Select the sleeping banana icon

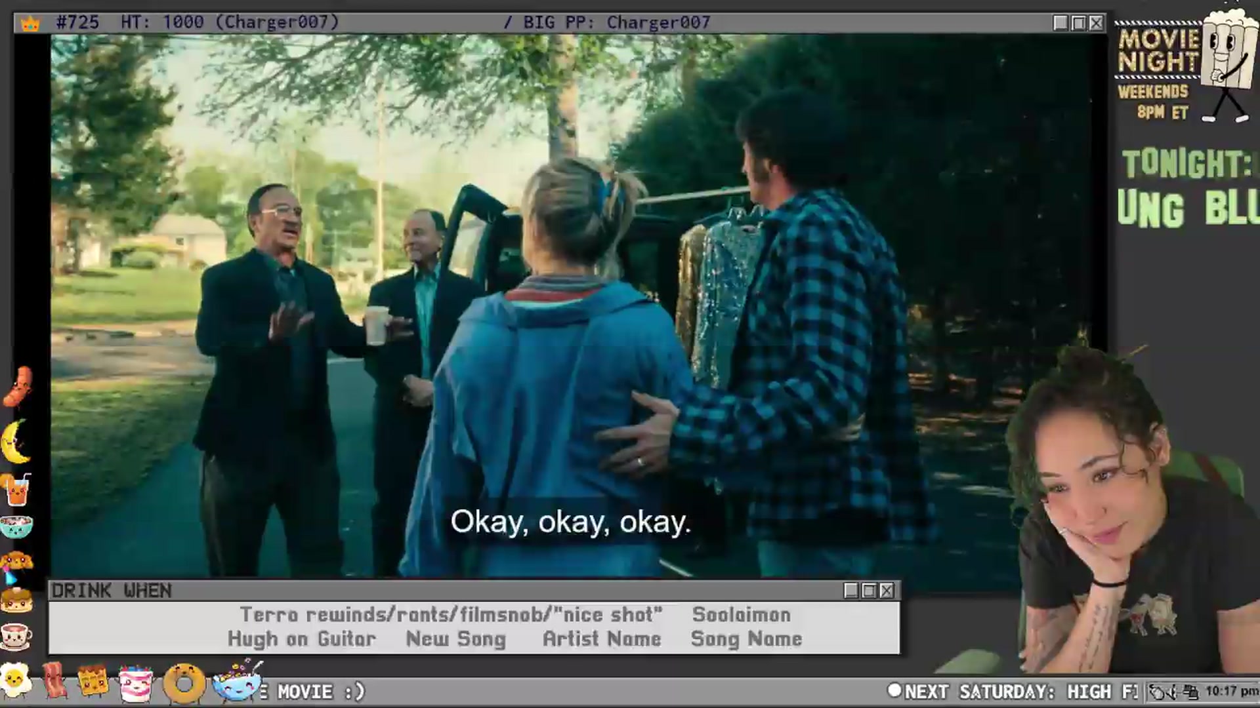[14, 441]
